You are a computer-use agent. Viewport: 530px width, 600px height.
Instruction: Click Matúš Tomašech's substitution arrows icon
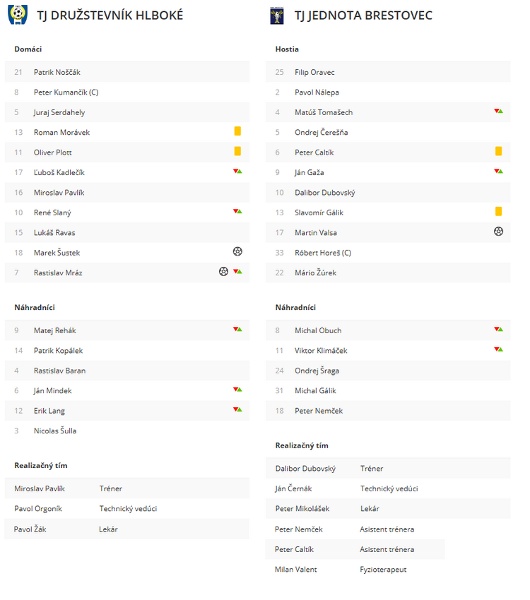pyautogui.click(x=498, y=111)
